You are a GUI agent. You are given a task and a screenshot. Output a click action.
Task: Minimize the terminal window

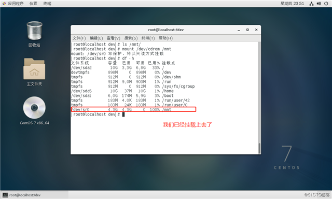coord(239,30)
